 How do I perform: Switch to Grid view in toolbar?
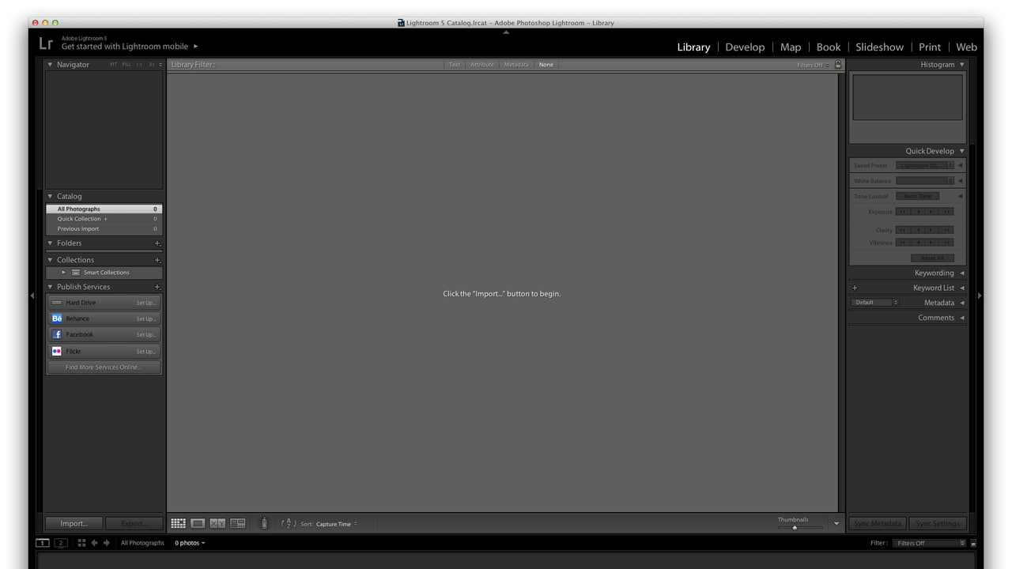pos(178,523)
